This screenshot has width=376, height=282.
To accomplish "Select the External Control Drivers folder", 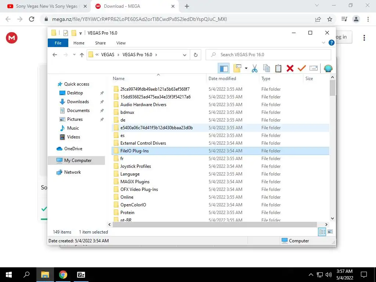I will 143,143.
